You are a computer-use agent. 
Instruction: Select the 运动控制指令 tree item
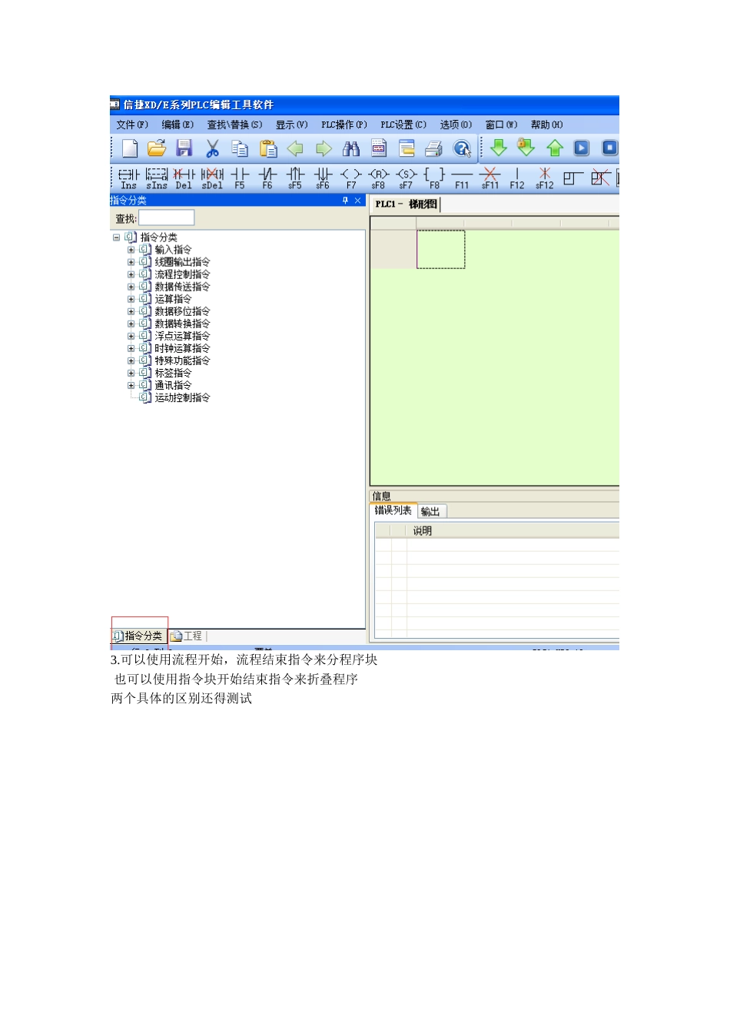coord(182,397)
